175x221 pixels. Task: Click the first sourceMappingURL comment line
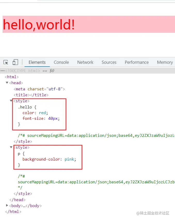tap(96, 136)
